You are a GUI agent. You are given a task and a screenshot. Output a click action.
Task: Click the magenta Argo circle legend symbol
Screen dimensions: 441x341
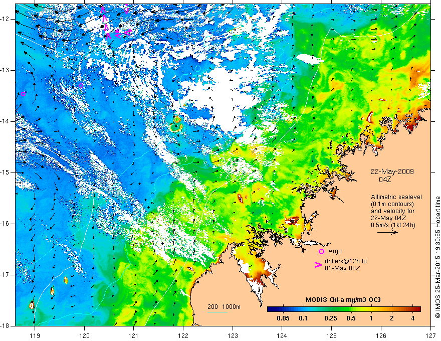pos(321,252)
